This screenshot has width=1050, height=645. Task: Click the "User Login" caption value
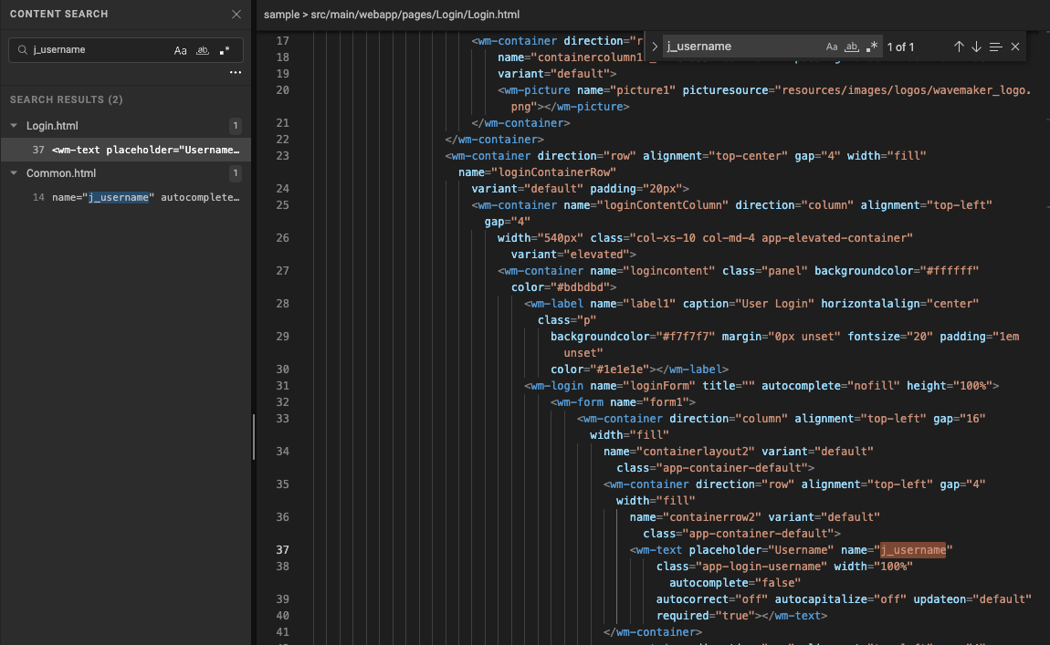(775, 304)
